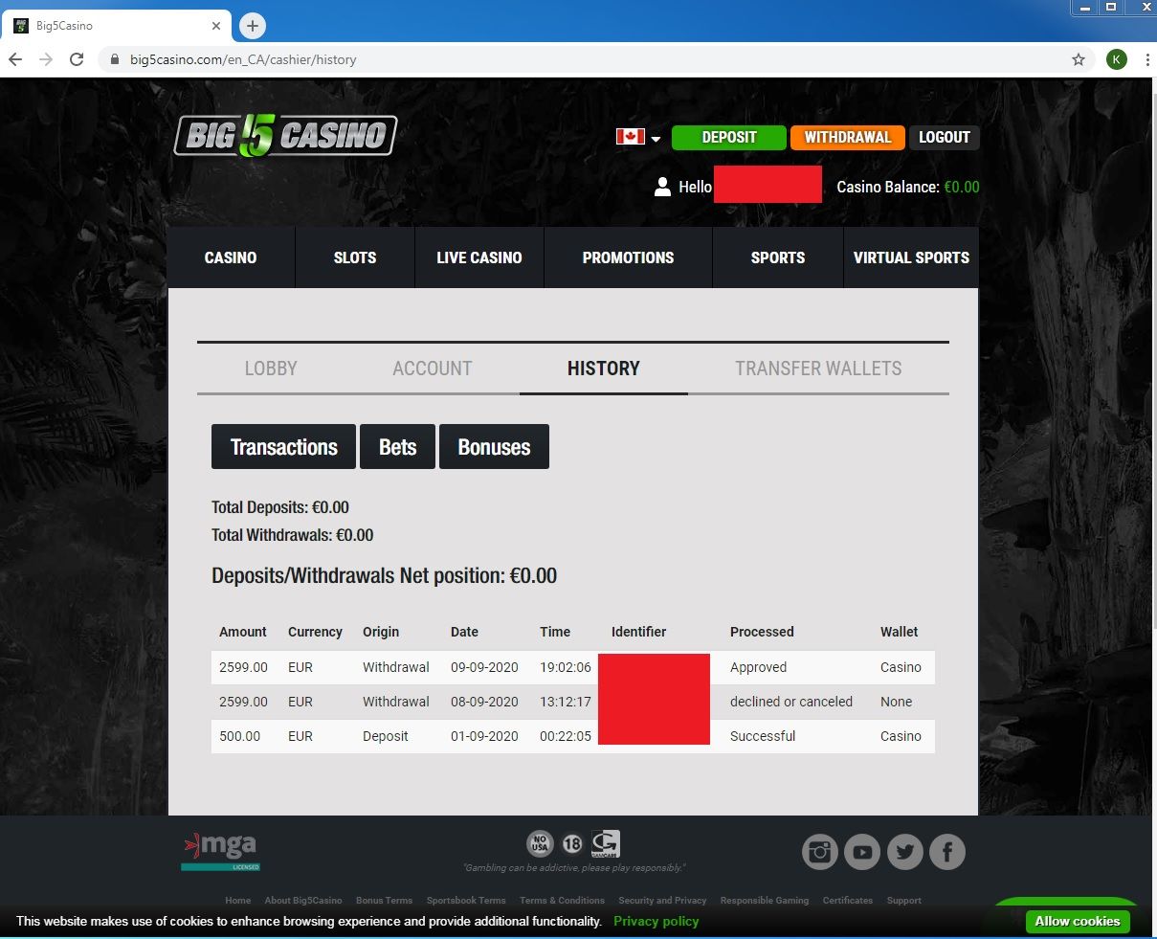View site info padlock icon
1157x939 pixels.
pos(115,59)
